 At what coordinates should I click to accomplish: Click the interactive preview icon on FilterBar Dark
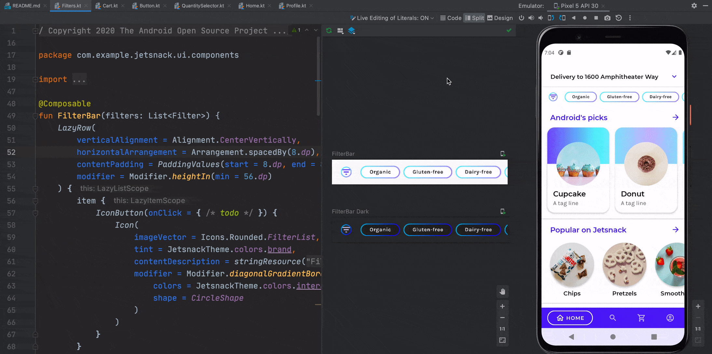point(503,211)
